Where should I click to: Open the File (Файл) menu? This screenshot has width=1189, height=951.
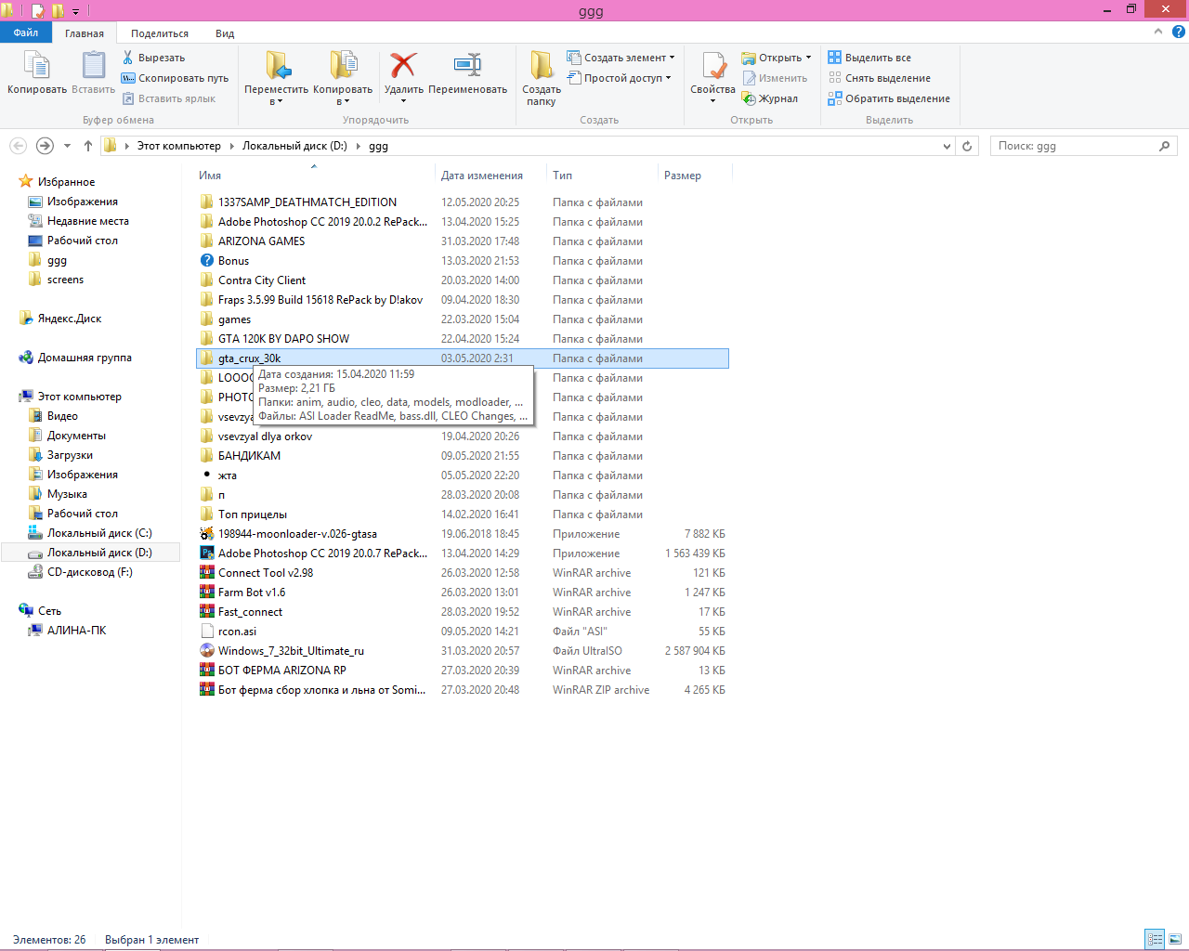26,33
